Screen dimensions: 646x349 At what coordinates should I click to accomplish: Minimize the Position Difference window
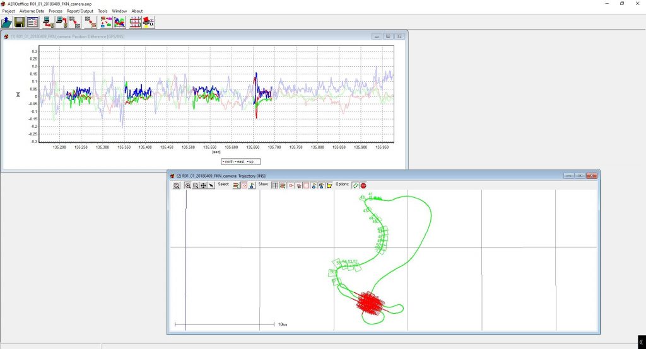(376, 36)
